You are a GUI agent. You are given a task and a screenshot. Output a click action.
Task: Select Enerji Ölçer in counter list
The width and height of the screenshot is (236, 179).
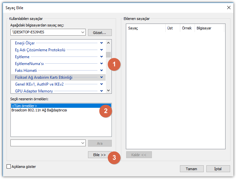click(x=25, y=43)
